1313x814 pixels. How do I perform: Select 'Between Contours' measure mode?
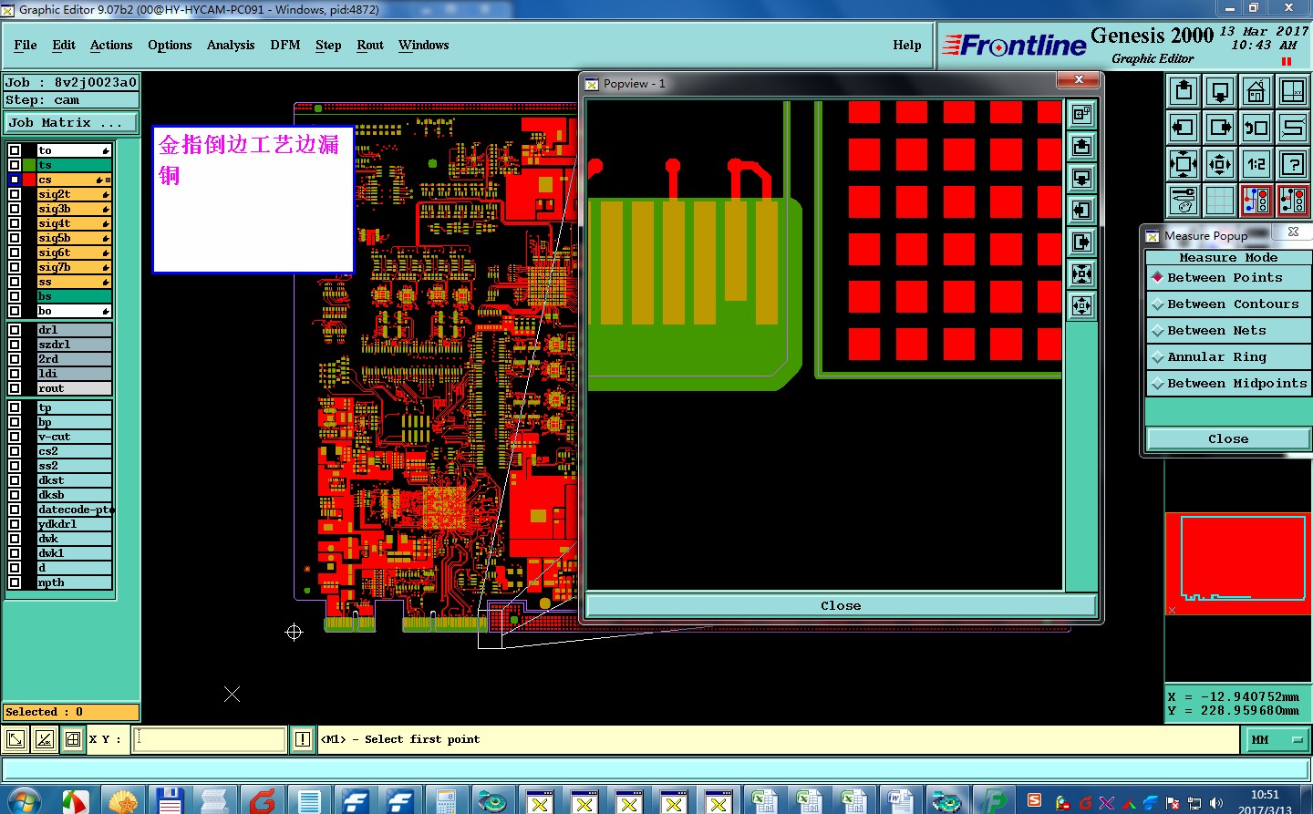1228,304
